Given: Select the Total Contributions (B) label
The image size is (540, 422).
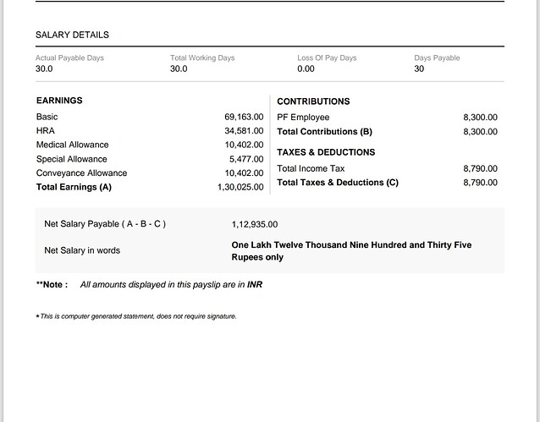Looking at the screenshot, I should point(324,131).
